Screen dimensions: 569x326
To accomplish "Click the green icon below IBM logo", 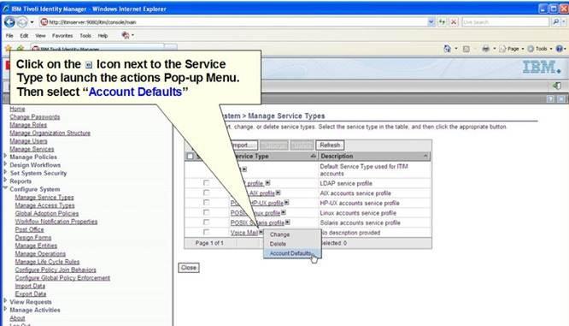I will [557, 86].
